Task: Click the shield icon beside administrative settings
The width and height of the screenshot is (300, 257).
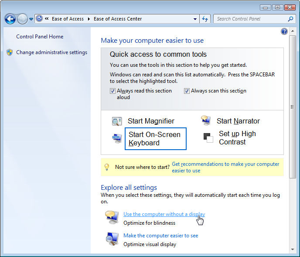Action: 10,52
